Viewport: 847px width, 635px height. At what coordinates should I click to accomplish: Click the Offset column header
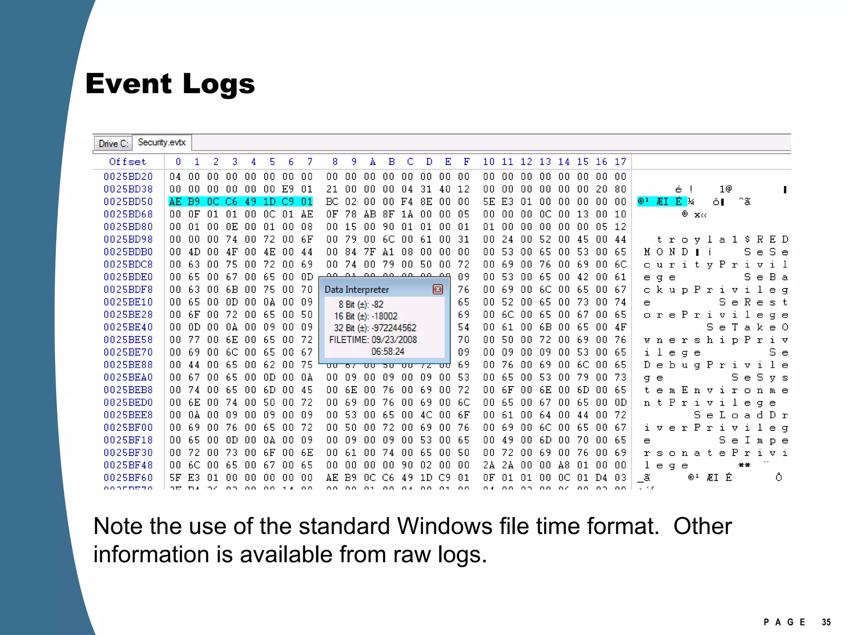[x=128, y=162]
